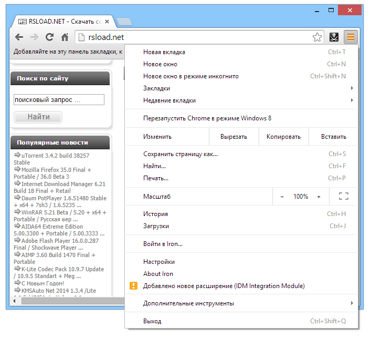Open the K-Lite Codec Pack 10.9.7 link
Screen dimensions: 371x338
(x=59, y=273)
